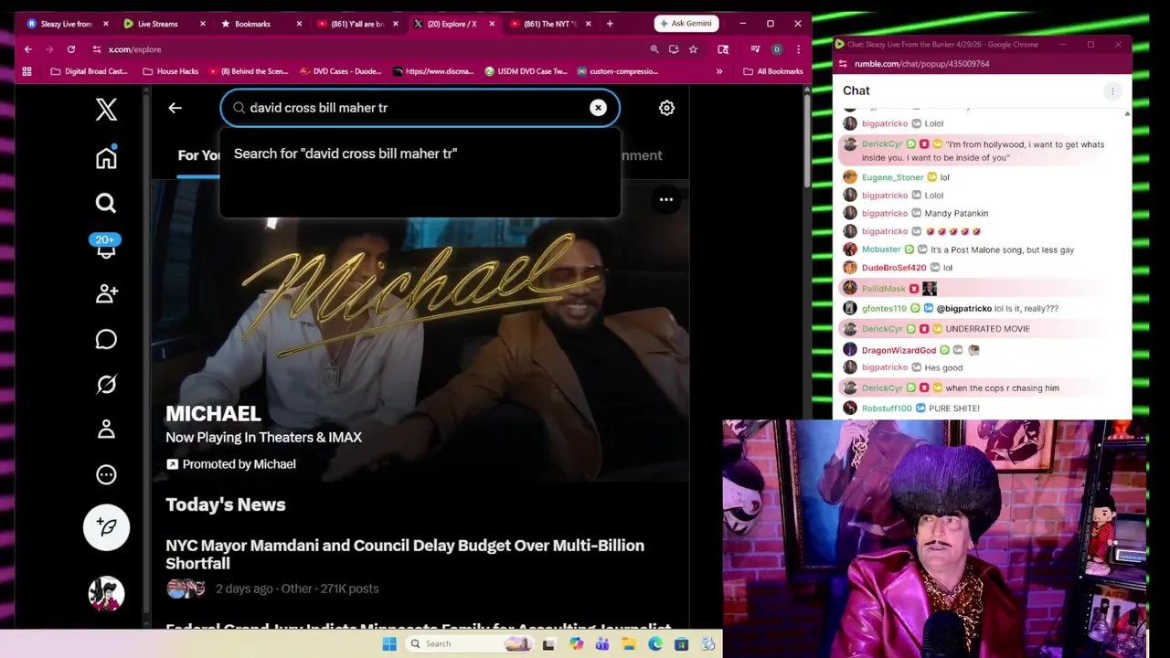Open Microsoft Store from taskbar
The height and width of the screenshot is (658, 1170).
(681, 644)
